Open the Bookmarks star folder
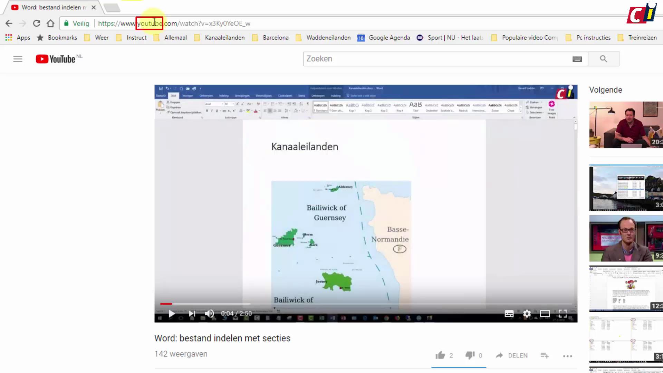 point(57,38)
